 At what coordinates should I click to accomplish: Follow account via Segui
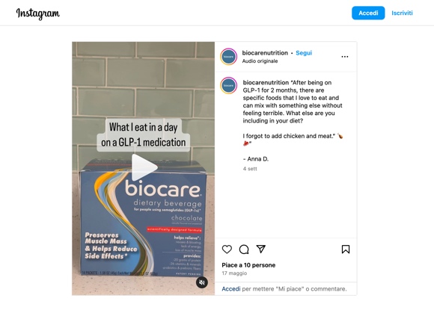pyautogui.click(x=304, y=53)
